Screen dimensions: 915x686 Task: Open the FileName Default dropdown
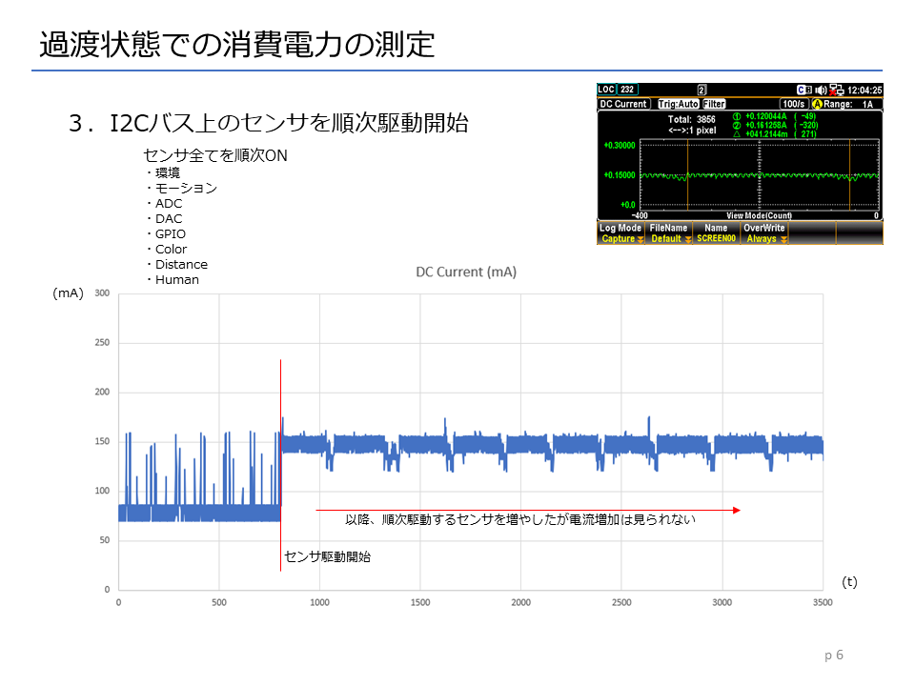point(668,234)
